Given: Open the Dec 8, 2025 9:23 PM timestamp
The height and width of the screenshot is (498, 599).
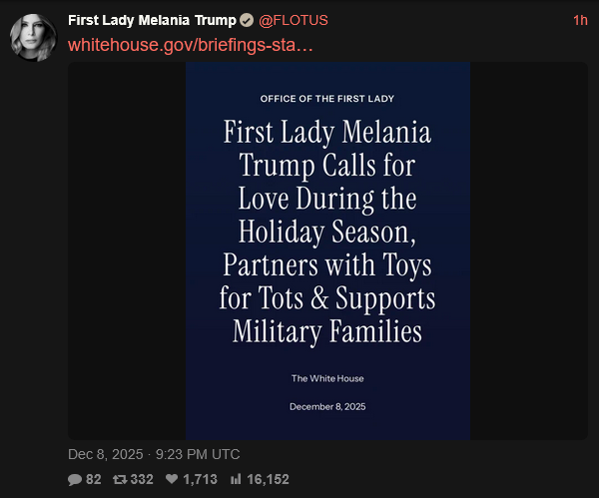Looking at the screenshot, I should click(154, 453).
